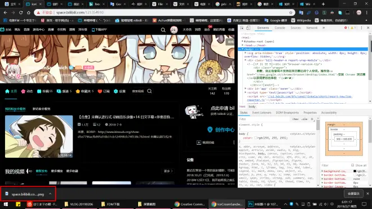Toggle DevTools device toolbar icon
This screenshot has height=209, width=372.
click(x=248, y=28)
